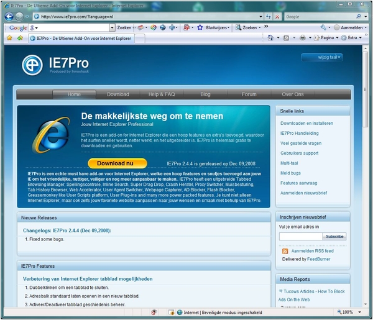Click the Aanmelden sign-in button

(349, 28)
